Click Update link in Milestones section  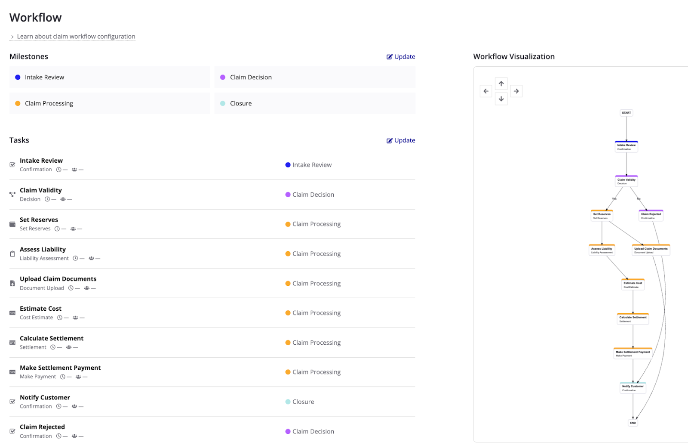(x=401, y=57)
